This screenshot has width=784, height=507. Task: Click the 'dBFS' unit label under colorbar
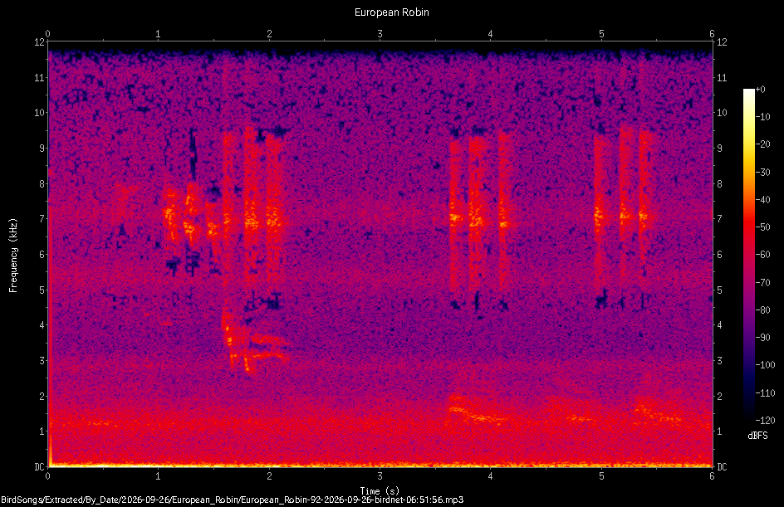coord(757,436)
